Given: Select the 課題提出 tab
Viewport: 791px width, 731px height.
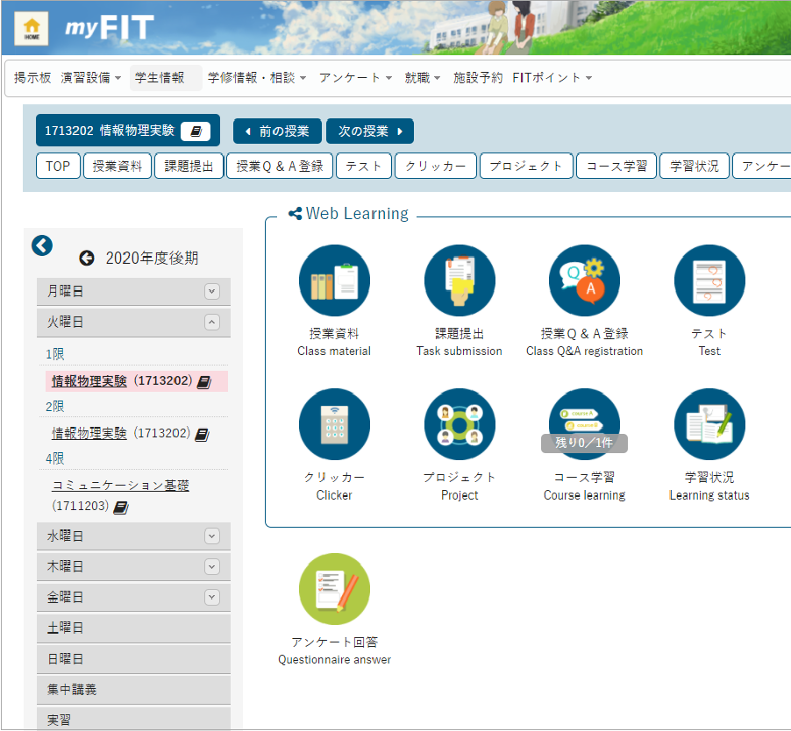Looking at the screenshot, I should pyautogui.click(x=189, y=166).
